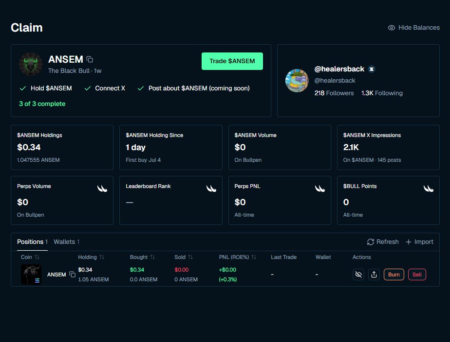Click the 3 of 3 complete status
Screen dimensions: 450x342
42,103
